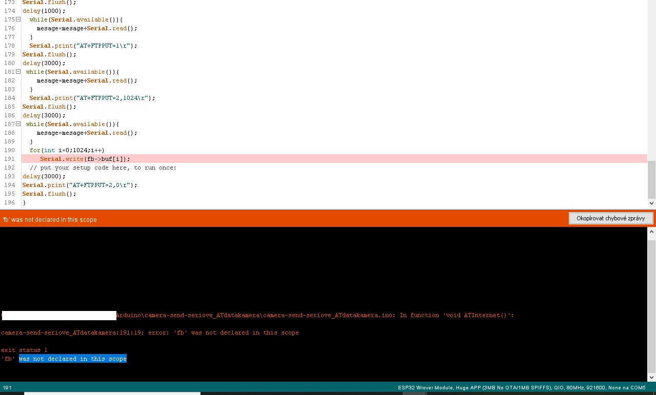Collapse the while block at line 175
The height and width of the screenshot is (395, 656).
[x=18, y=19]
